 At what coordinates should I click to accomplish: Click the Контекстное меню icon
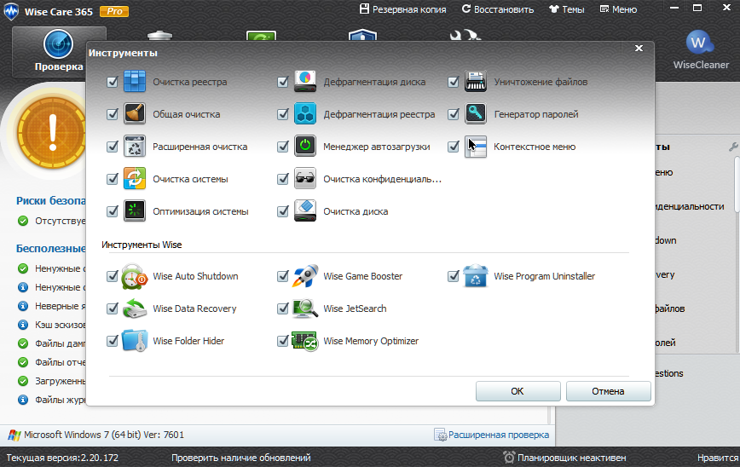(x=476, y=147)
